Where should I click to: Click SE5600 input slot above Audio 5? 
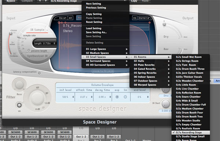(15, 132)
